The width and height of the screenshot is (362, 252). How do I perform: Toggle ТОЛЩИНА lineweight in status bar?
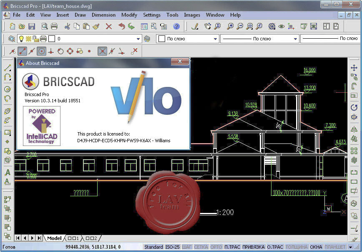(x=297, y=247)
